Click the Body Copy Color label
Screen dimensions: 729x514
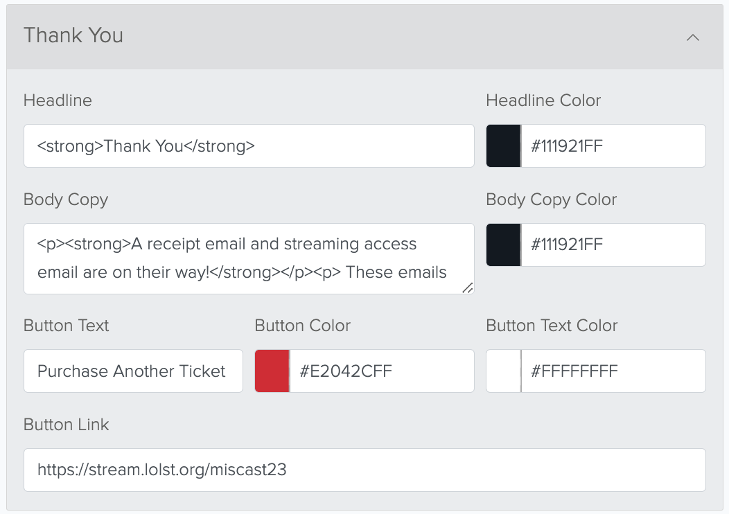552,200
